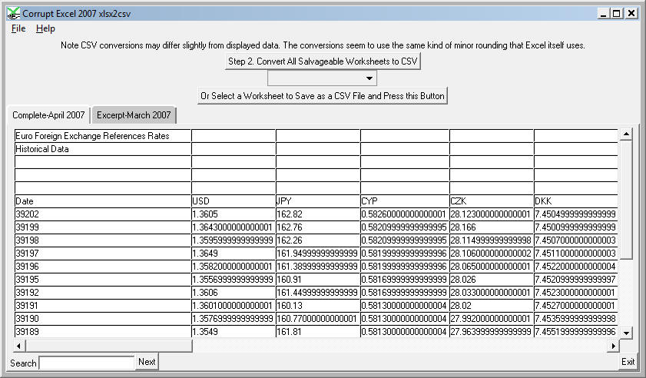Select date cell 39190
This screenshot has width=646, height=378.
(103, 319)
